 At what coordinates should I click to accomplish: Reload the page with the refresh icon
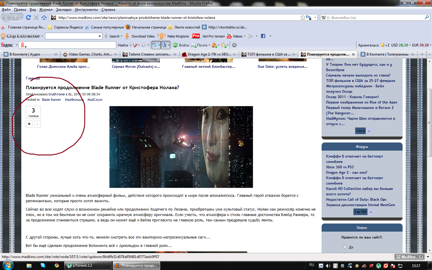(28, 17)
